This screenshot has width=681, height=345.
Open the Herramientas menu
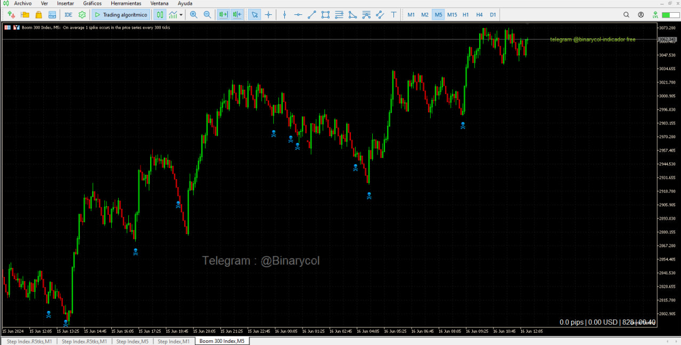pos(126,3)
